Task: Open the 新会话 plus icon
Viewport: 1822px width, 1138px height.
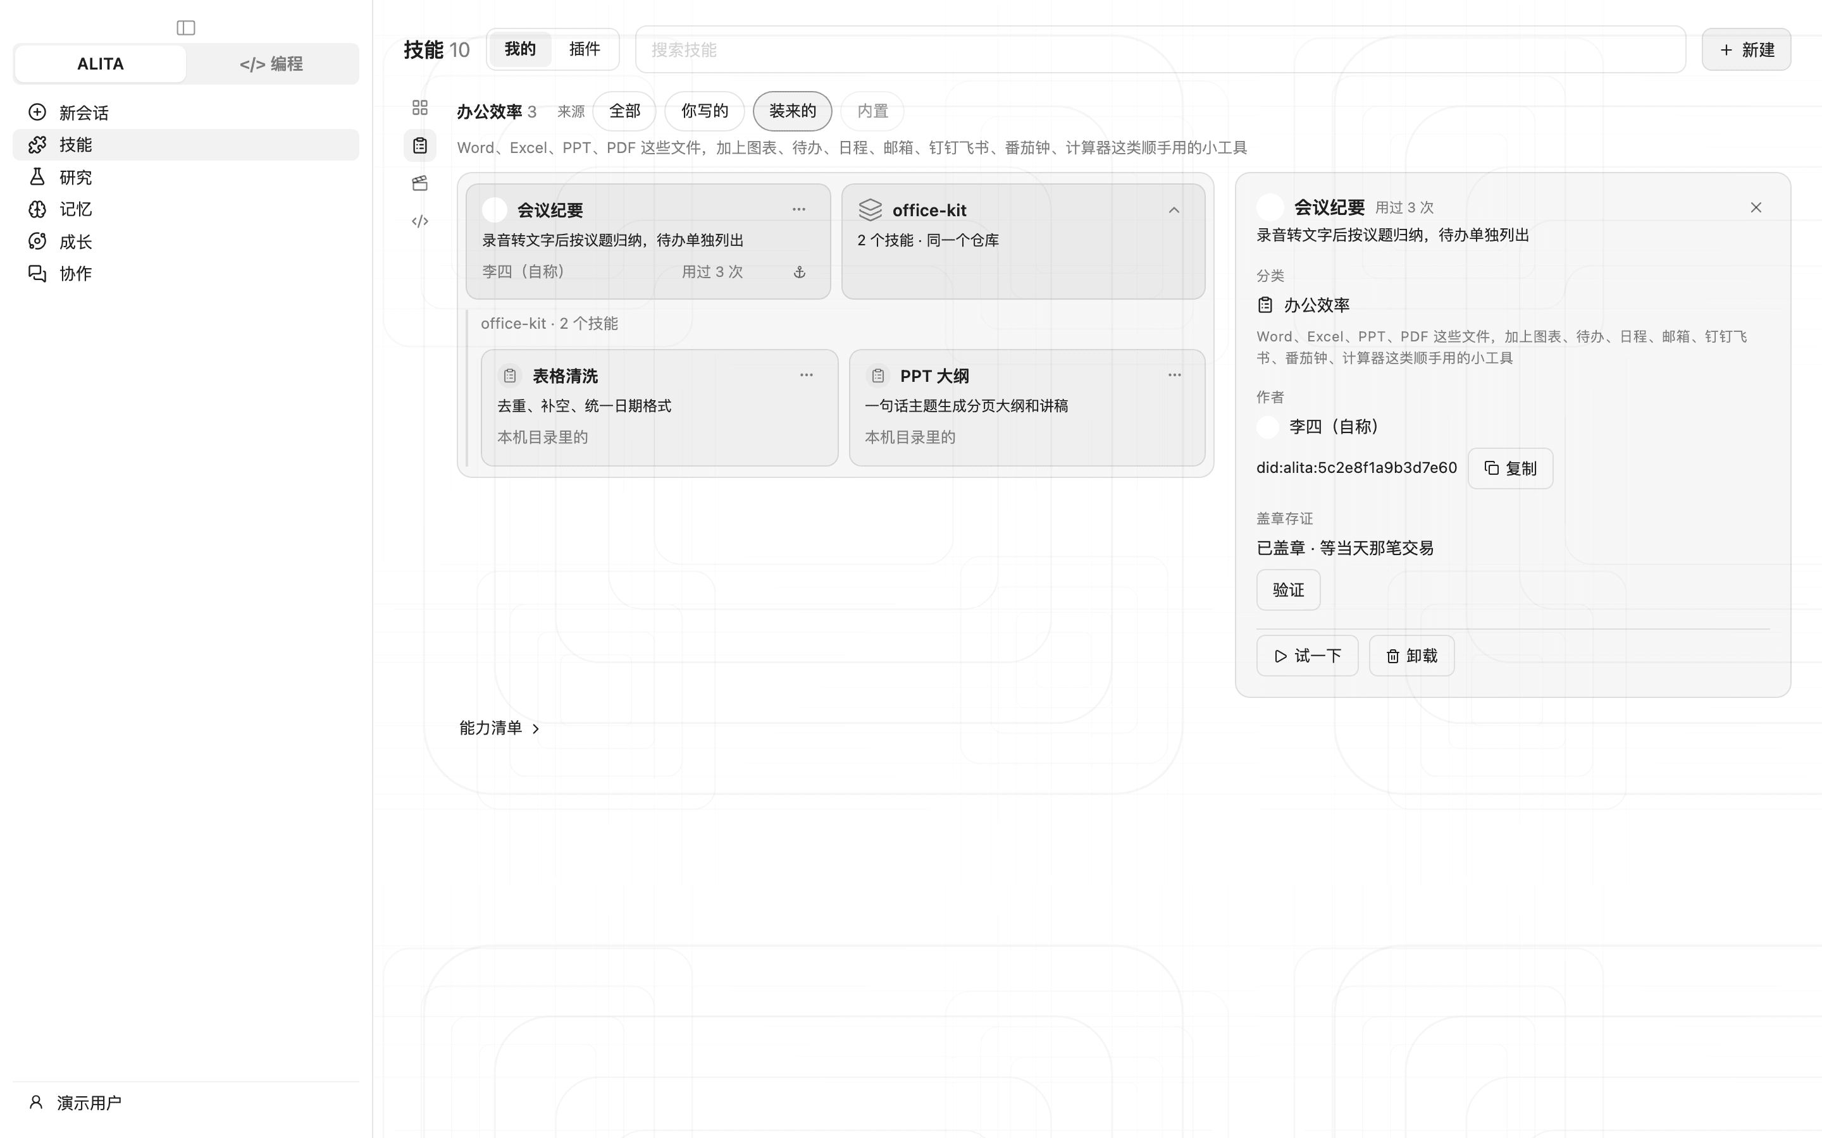Action: click(x=37, y=112)
